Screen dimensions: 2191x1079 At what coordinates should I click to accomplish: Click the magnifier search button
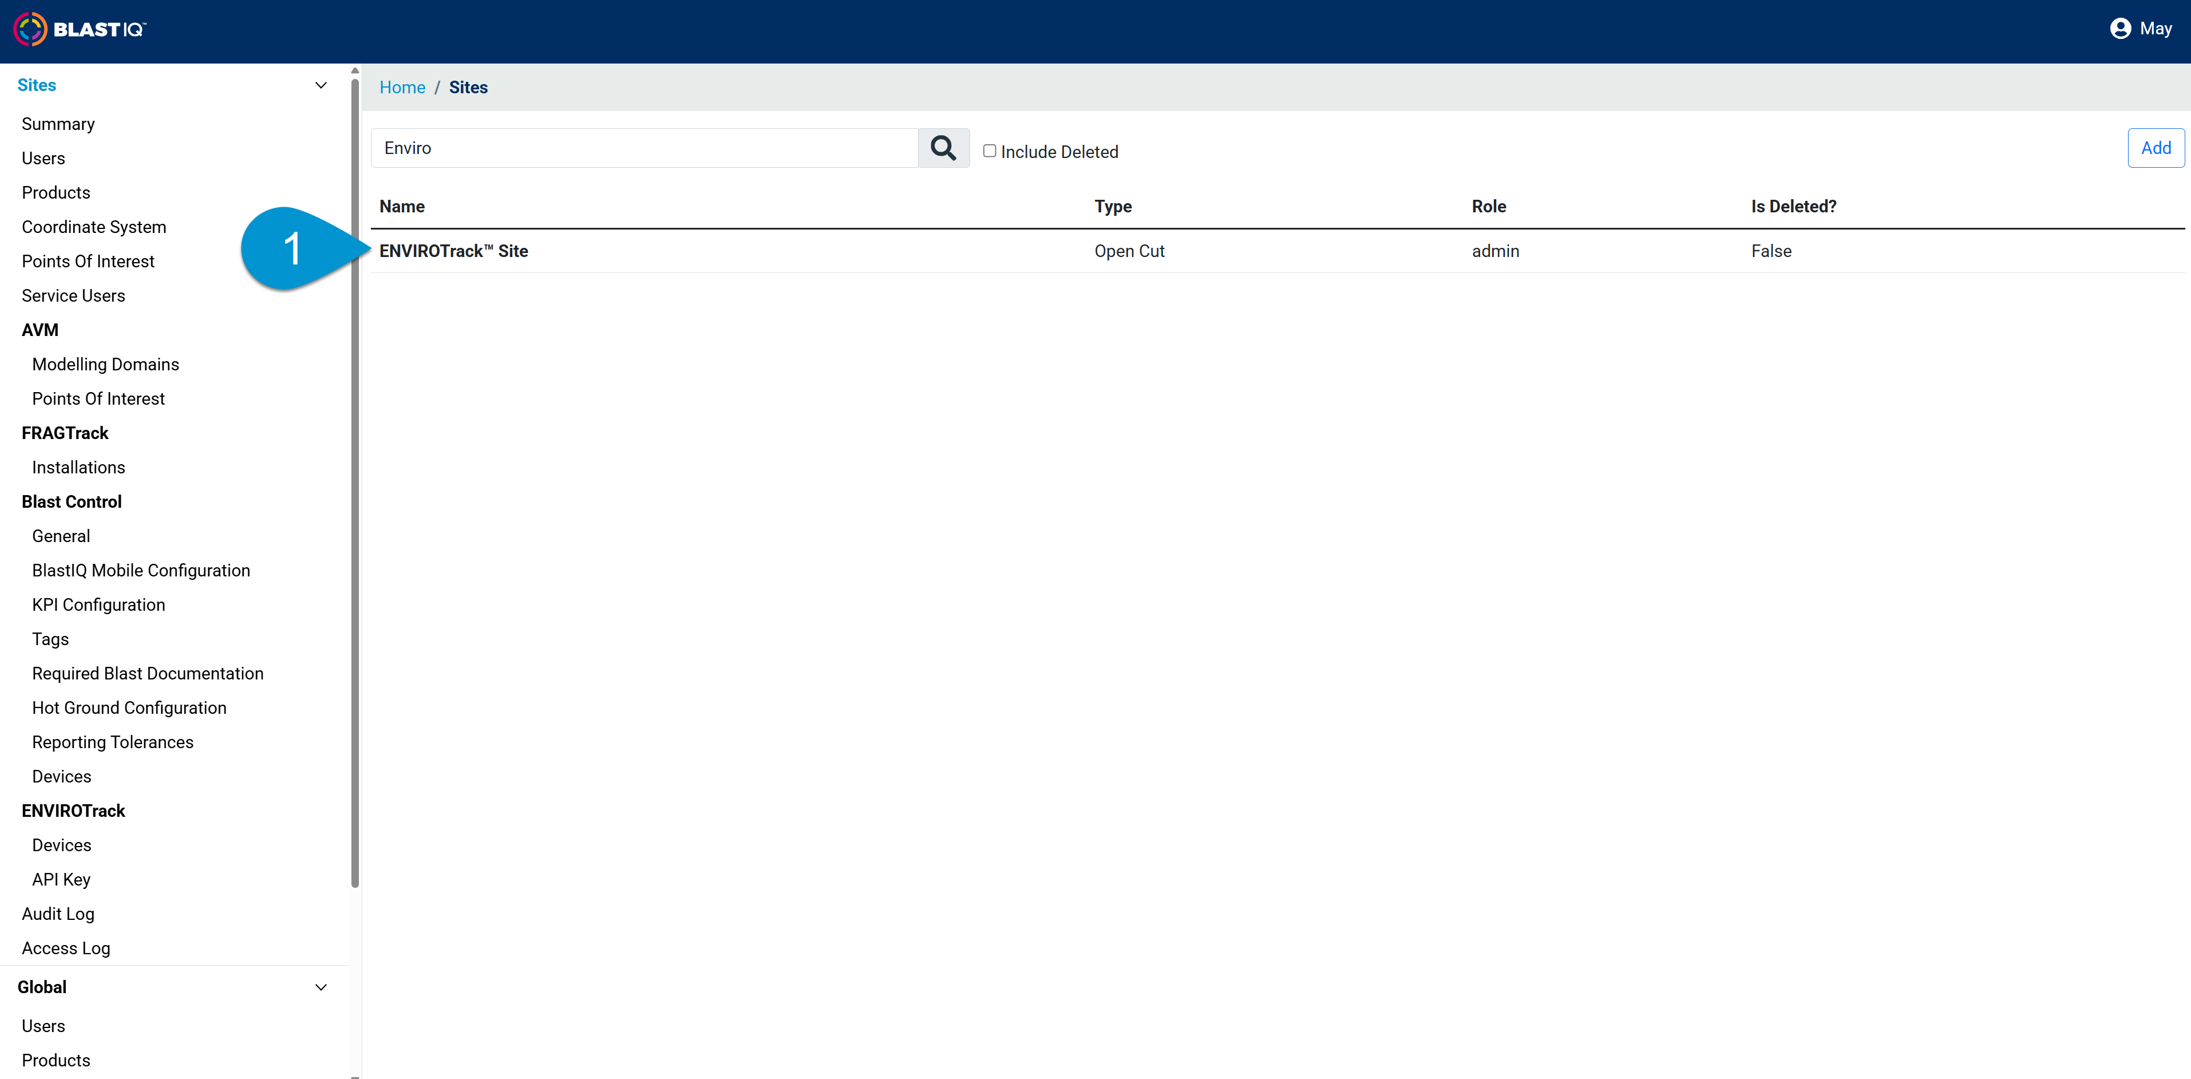[943, 148]
